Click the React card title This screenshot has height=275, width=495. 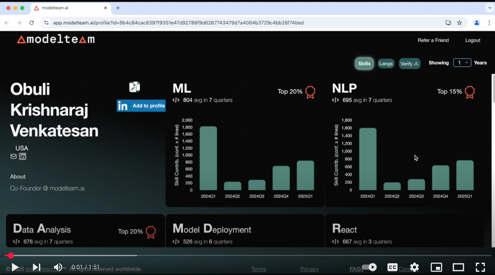click(x=344, y=229)
